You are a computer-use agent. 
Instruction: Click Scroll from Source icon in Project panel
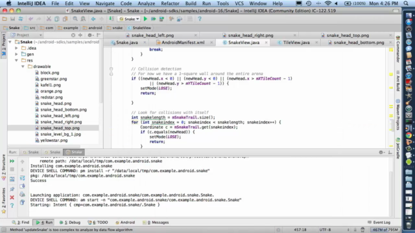[73, 35]
